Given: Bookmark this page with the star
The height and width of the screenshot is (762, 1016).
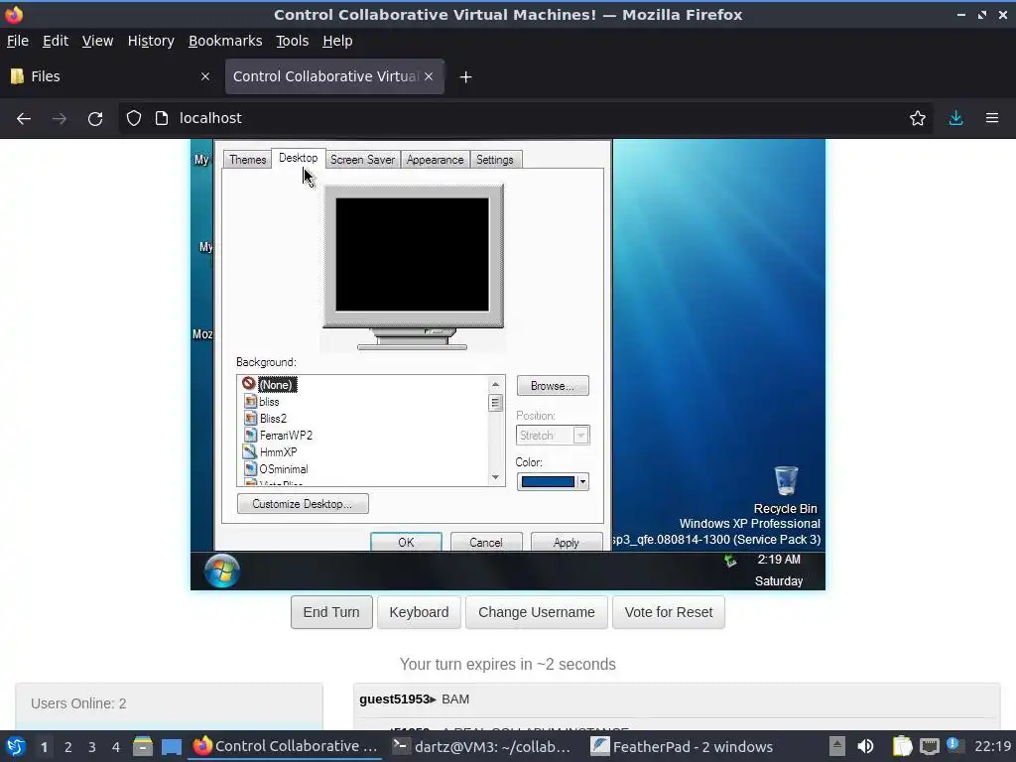Looking at the screenshot, I should coord(917,118).
